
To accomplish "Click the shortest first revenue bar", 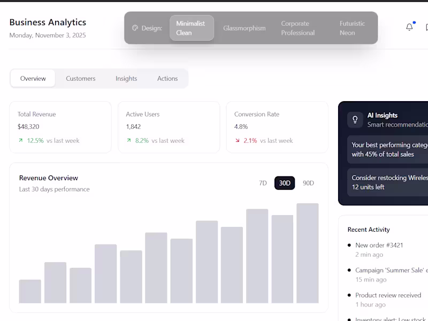I will click(x=30, y=292).
